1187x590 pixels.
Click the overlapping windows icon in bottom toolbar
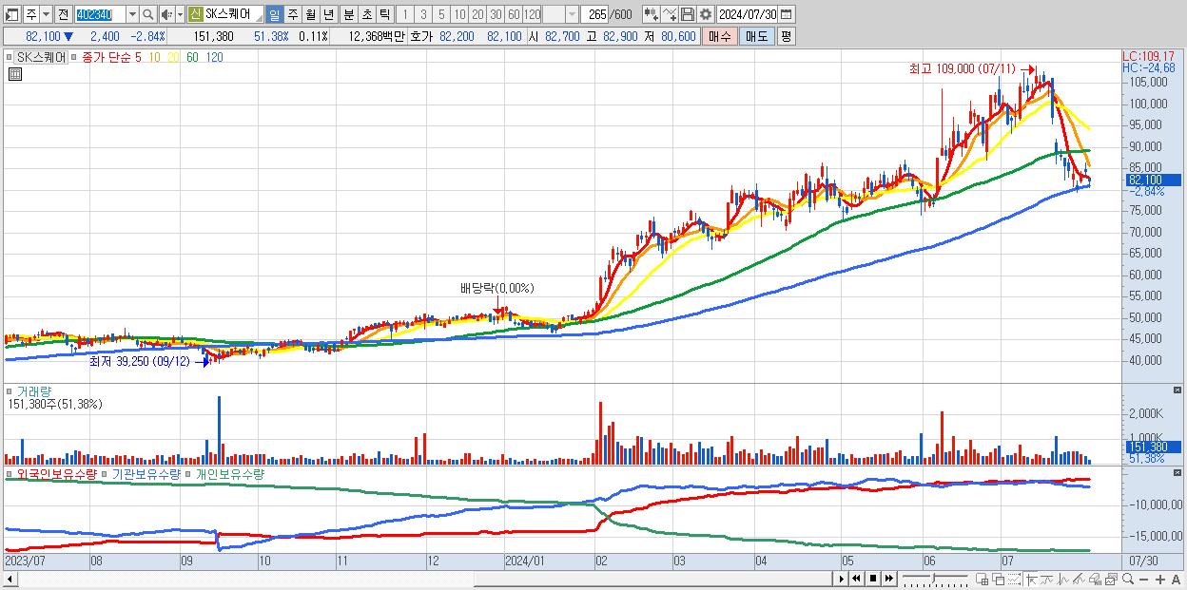999,579
